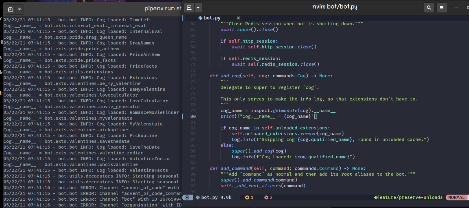Click the "pipenv run st" window title

point(163,9)
